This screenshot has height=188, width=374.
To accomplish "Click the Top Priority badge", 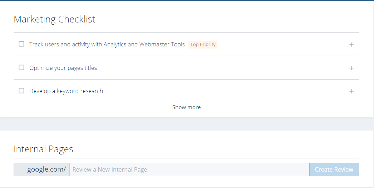I will coord(203,45).
